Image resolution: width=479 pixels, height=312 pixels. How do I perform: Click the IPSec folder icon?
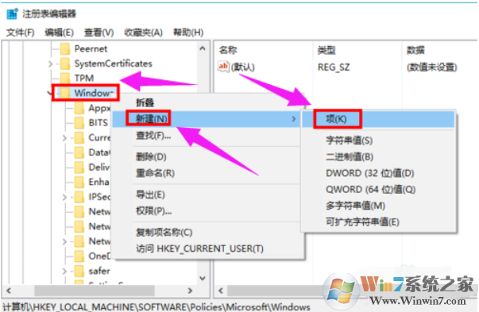(79, 197)
